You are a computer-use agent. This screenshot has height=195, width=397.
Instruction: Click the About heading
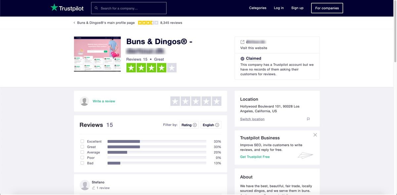(x=246, y=177)
